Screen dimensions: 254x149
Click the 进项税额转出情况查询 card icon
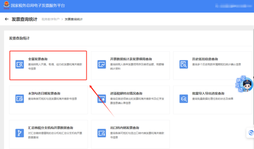pos(101,98)
